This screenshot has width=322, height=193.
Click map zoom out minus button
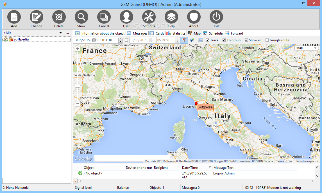click(x=78, y=104)
